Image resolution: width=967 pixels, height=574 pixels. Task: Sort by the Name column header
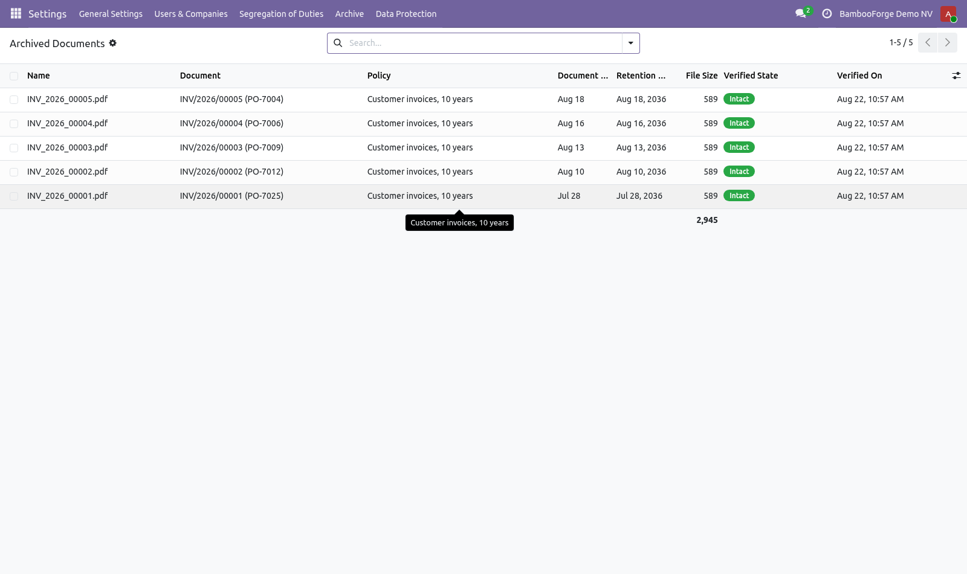click(39, 76)
